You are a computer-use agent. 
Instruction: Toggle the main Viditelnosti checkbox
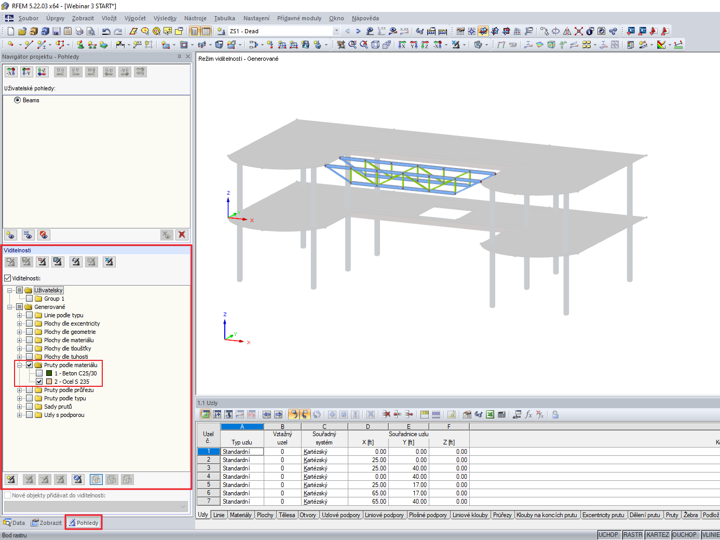8,278
